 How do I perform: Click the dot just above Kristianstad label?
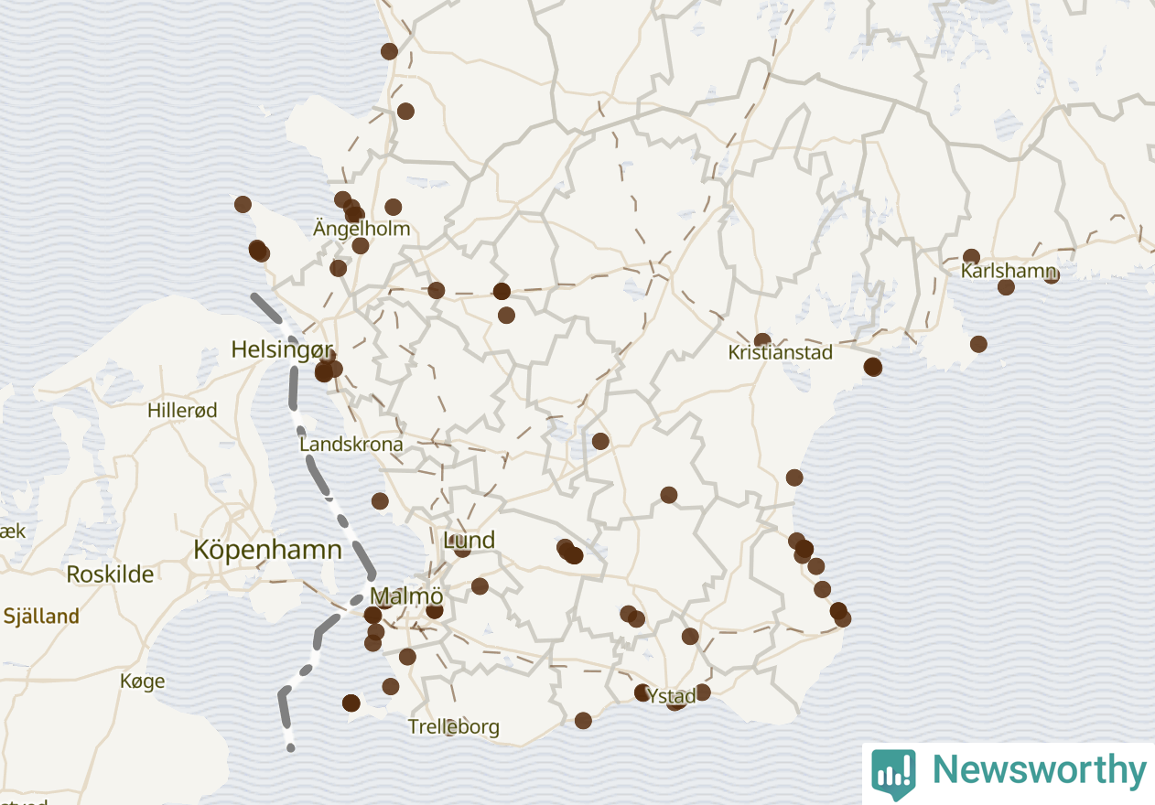pyautogui.click(x=761, y=340)
